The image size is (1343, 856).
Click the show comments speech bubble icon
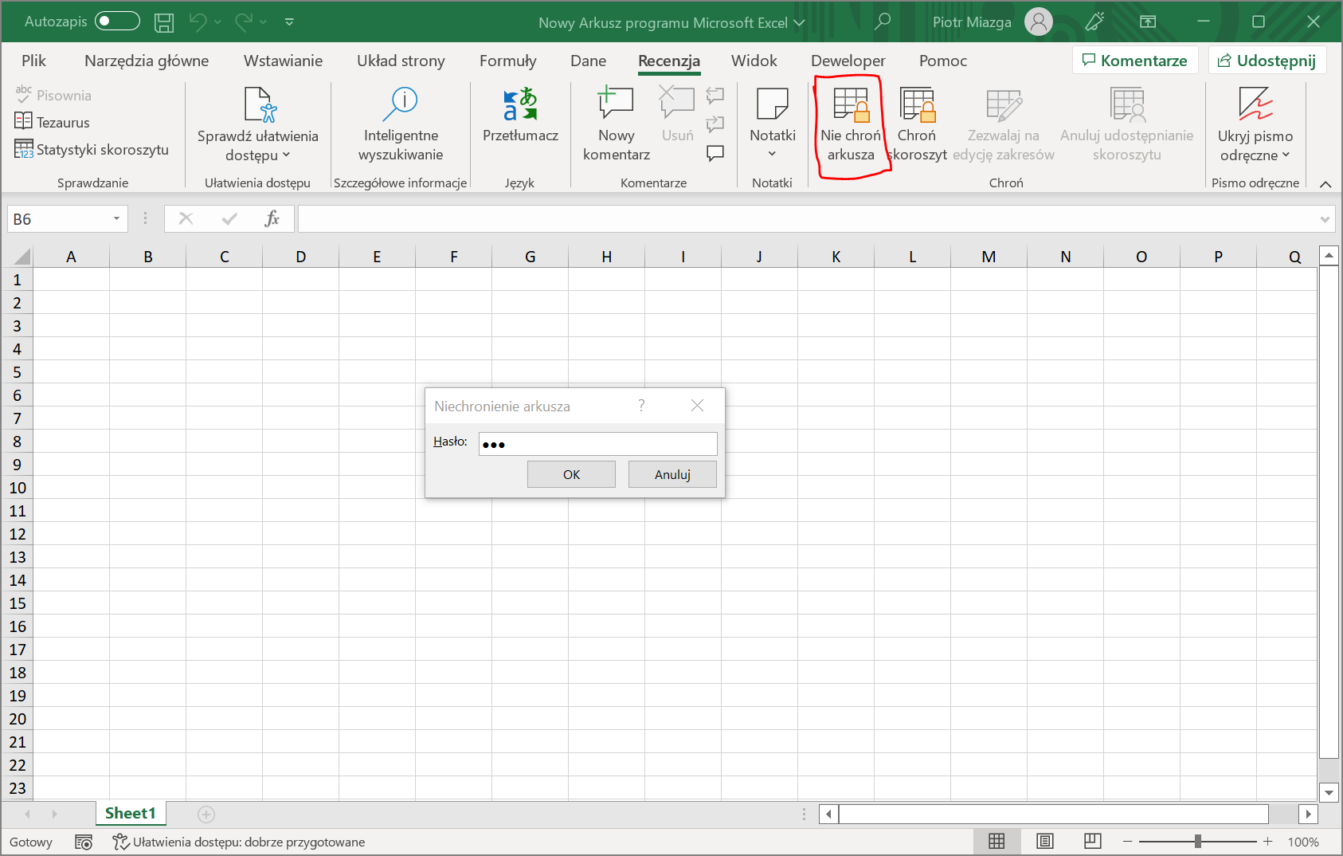click(x=715, y=153)
